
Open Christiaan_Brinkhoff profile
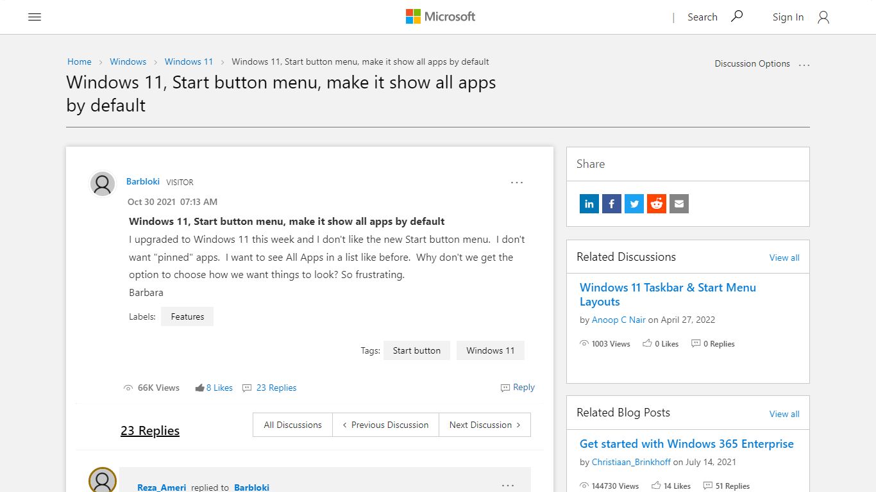(631, 462)
